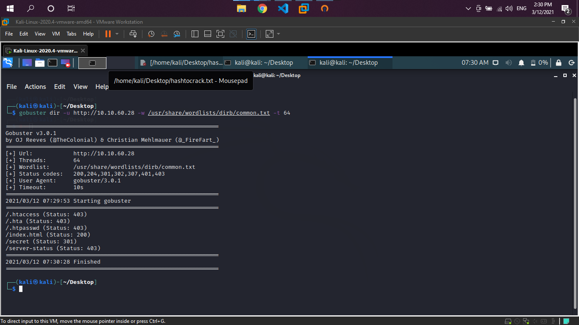Select the first workspace with terminal thumbnail

pyautogui.click(x=92, y=63)
